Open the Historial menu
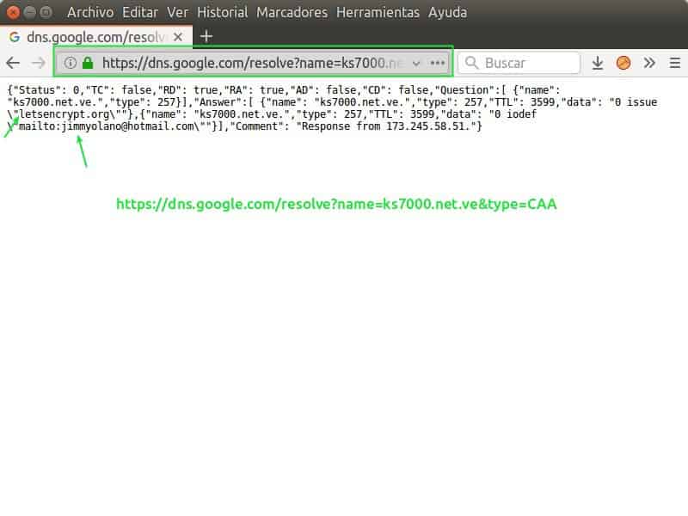The width and height of the screenshot is (688, 516). coord(222,12)
